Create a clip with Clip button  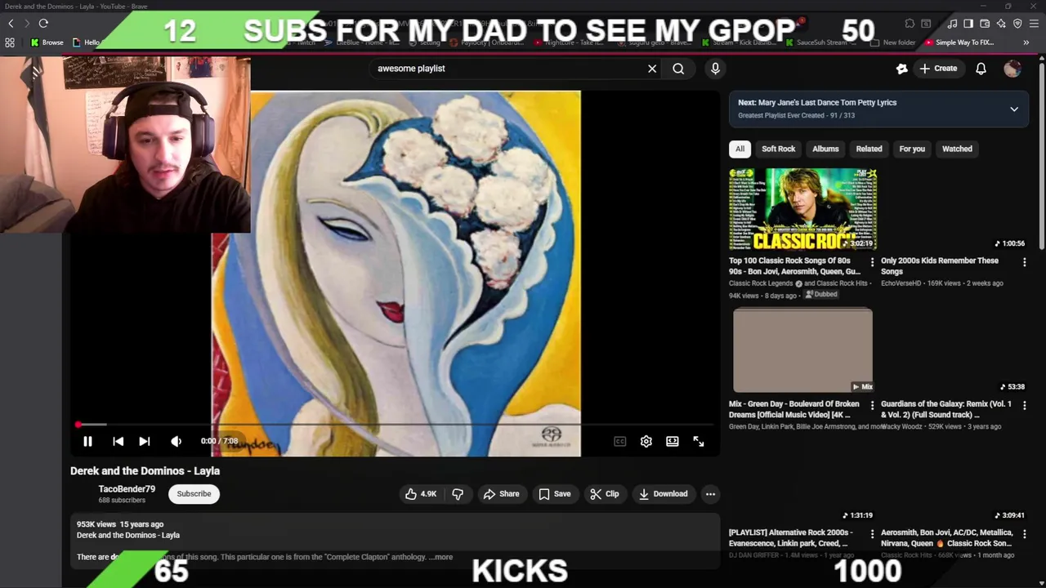[x=605, y=493]
